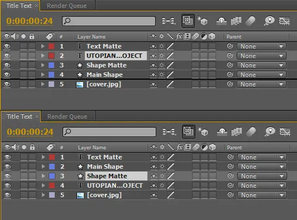Toggle quality slash for Main Shape in top panel
297x220 pixels.
[x=170, y=75]
